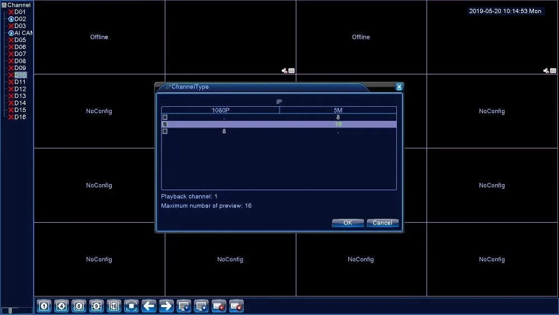The height and width of the screenshot is (315, 559).
Task: Uncheck the selected 5M 16-channel row
Action: coord(165,124)
